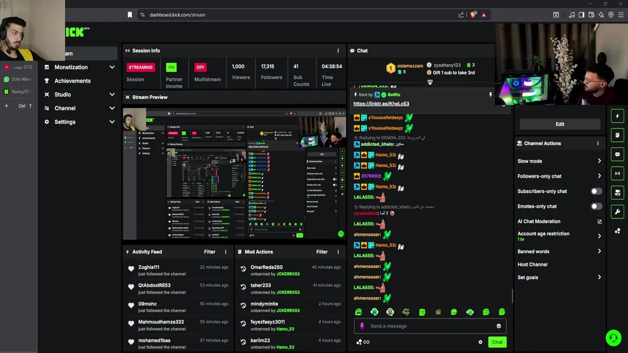
Task: Toggle the browser sidebar panel icon
Action: click(581, 15)
